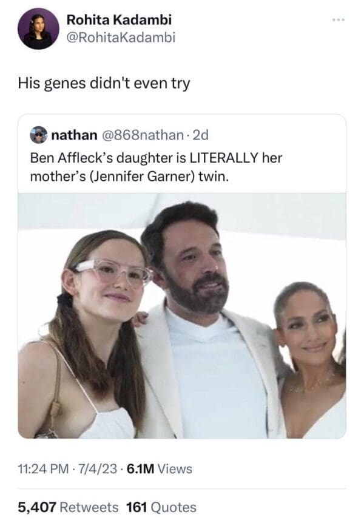
Task: Click the @RohitaKadambi handle
Action: click(x=121, y=38)
